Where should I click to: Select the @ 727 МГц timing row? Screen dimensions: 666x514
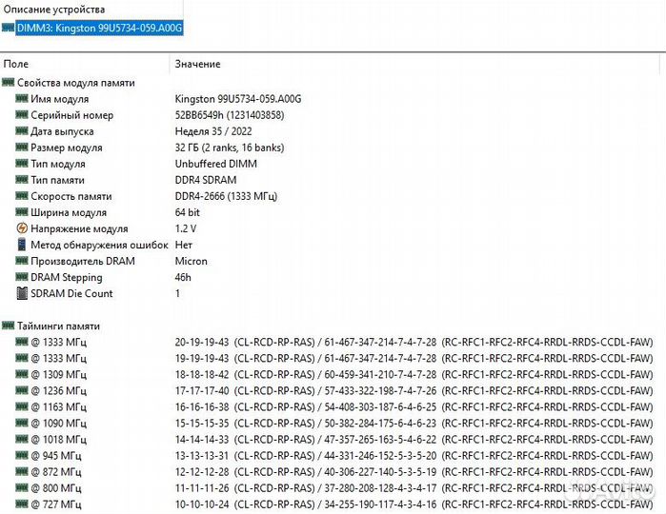pos(56,504)
